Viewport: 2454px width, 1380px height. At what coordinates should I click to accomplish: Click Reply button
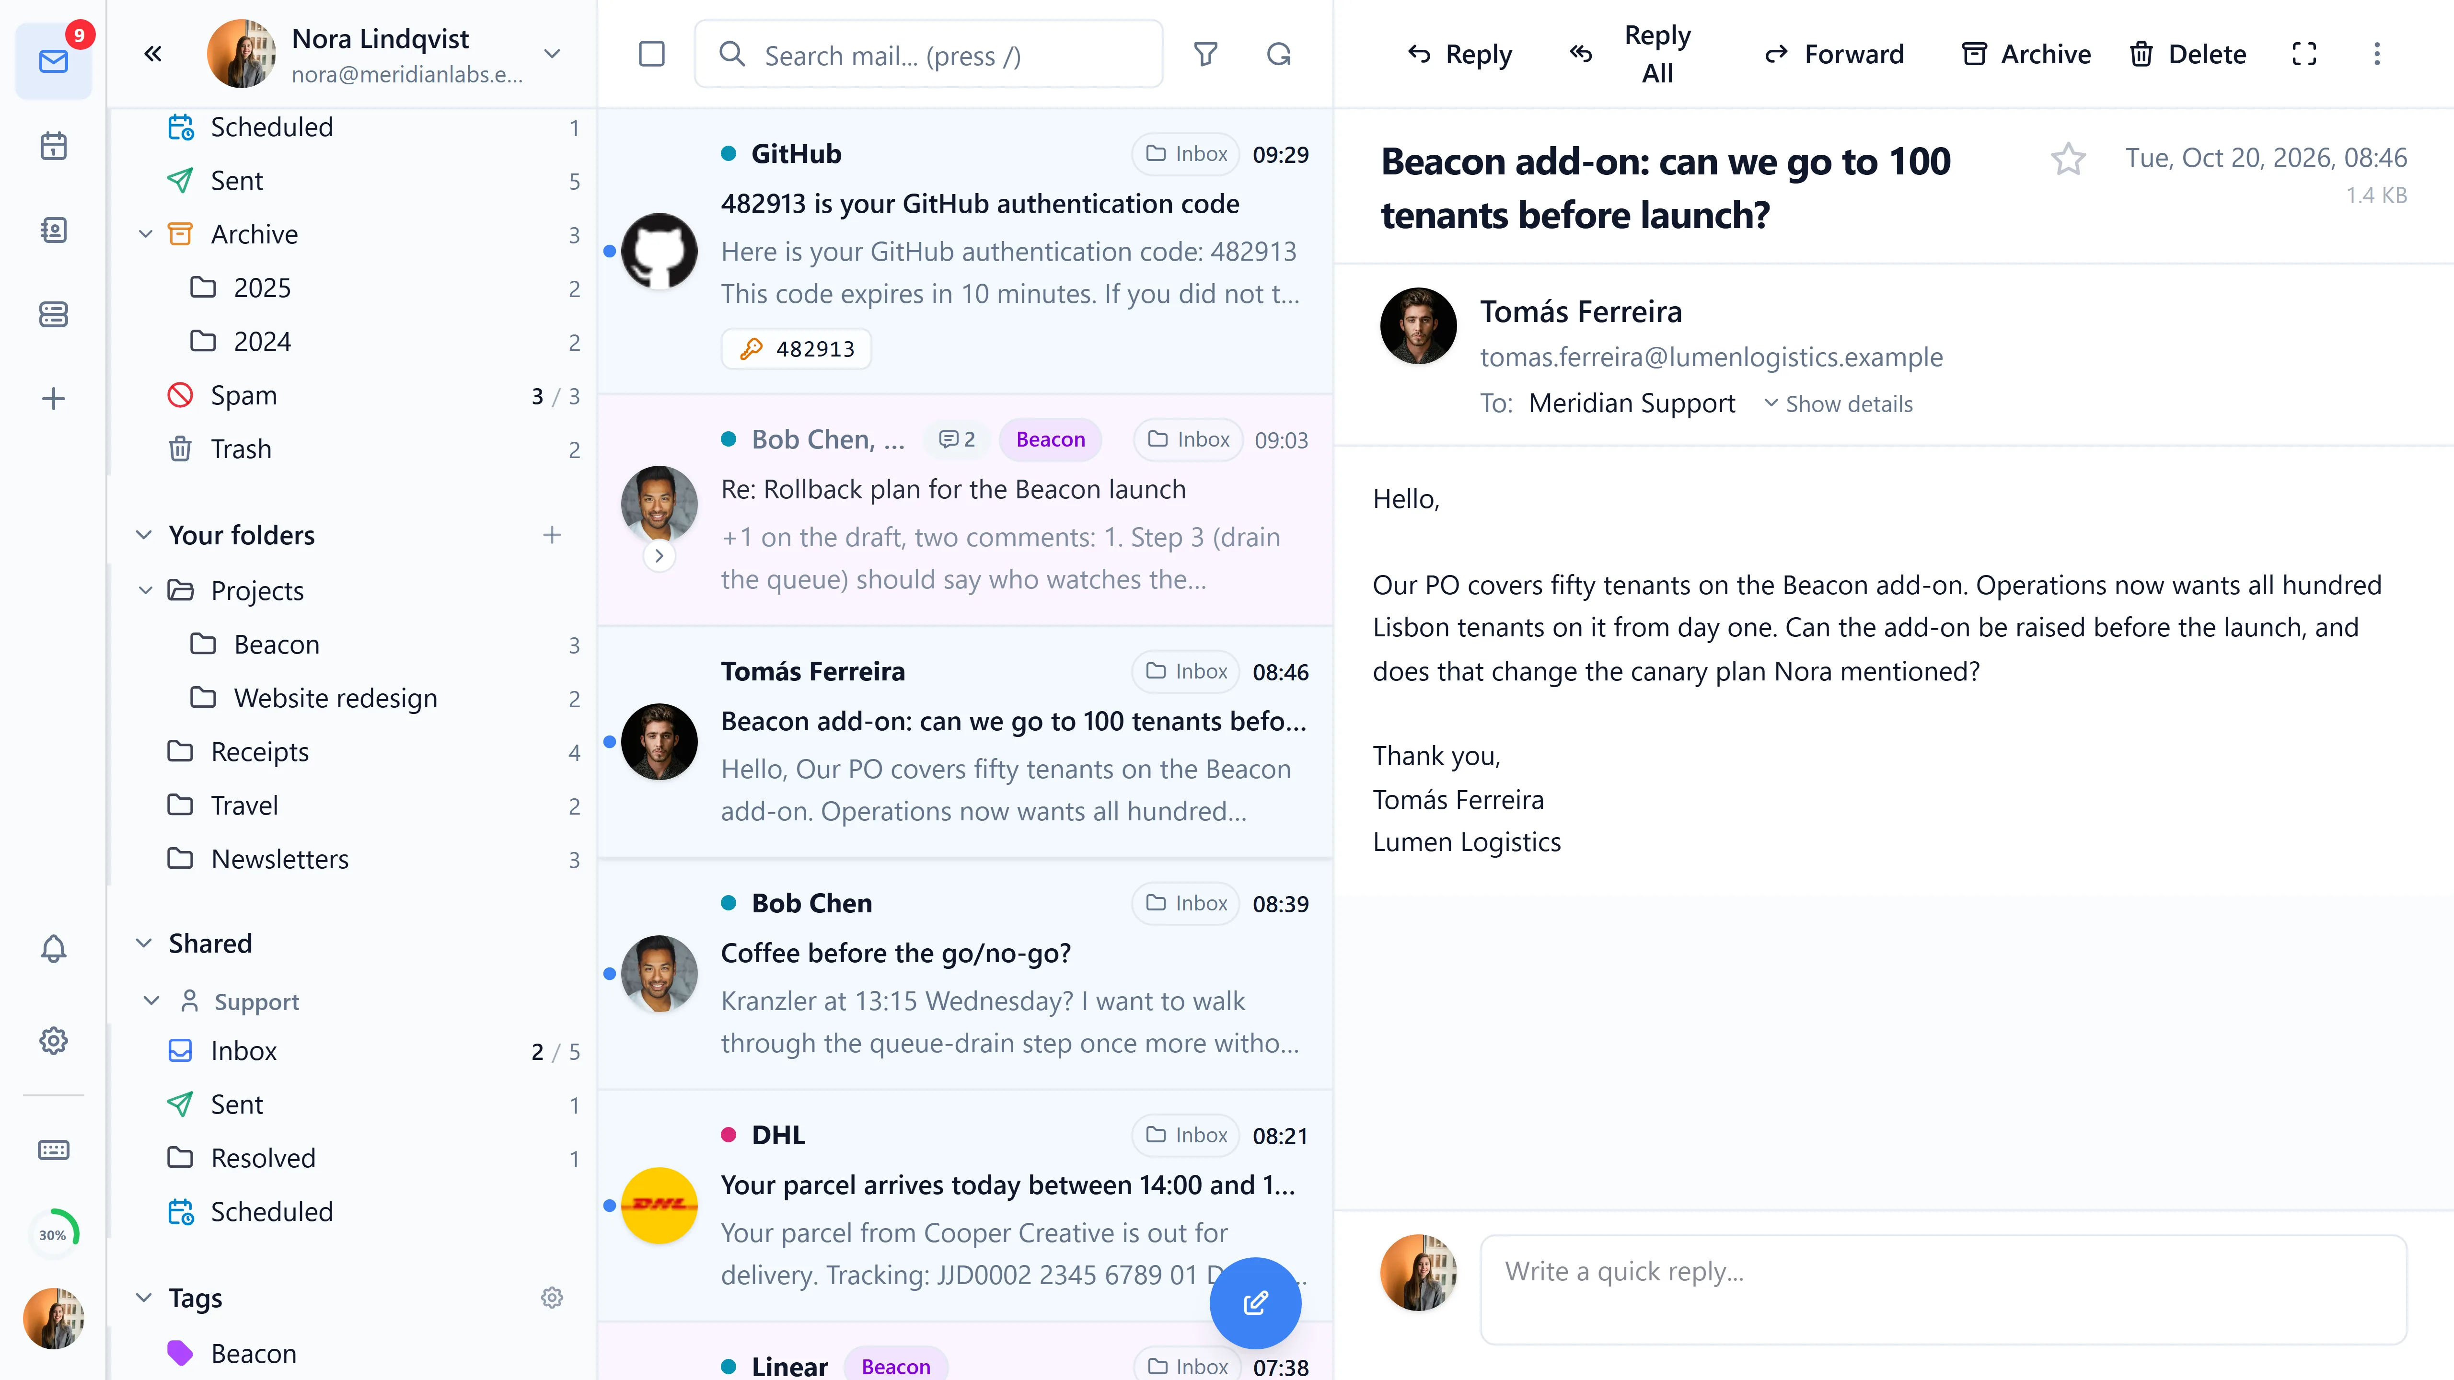[x=1459, y=54]
